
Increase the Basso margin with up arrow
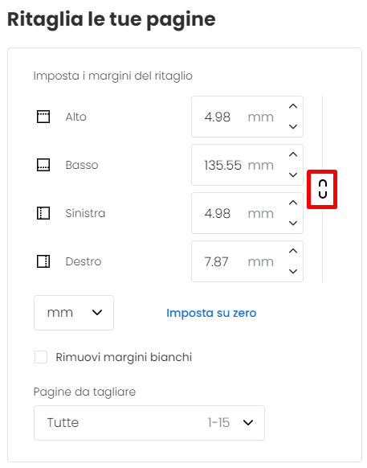(x=293, y=154)
